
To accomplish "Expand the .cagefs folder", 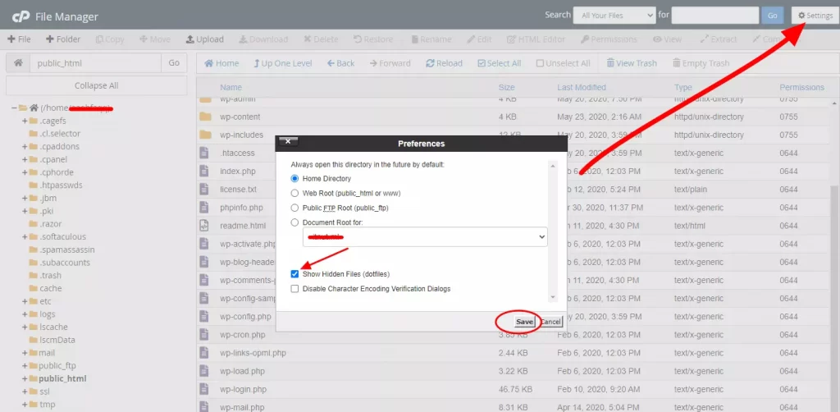I will click(x=25, y=121).
